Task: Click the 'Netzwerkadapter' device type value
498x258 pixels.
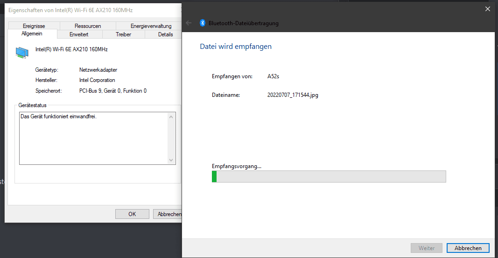Action: click(x=98, y=70)
